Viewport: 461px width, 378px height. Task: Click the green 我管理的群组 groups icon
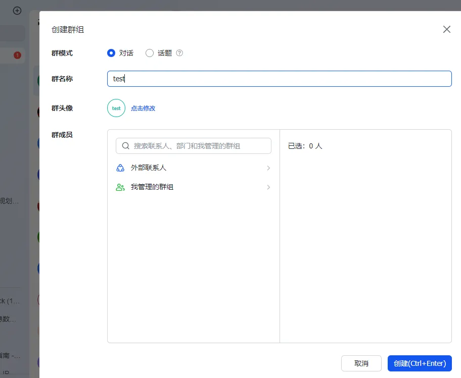click(120, 187)
